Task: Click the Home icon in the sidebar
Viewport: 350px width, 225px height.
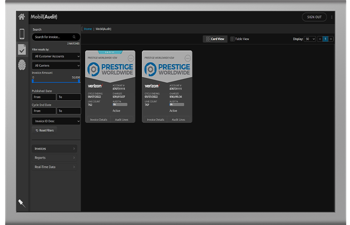Action: (22, 17)
